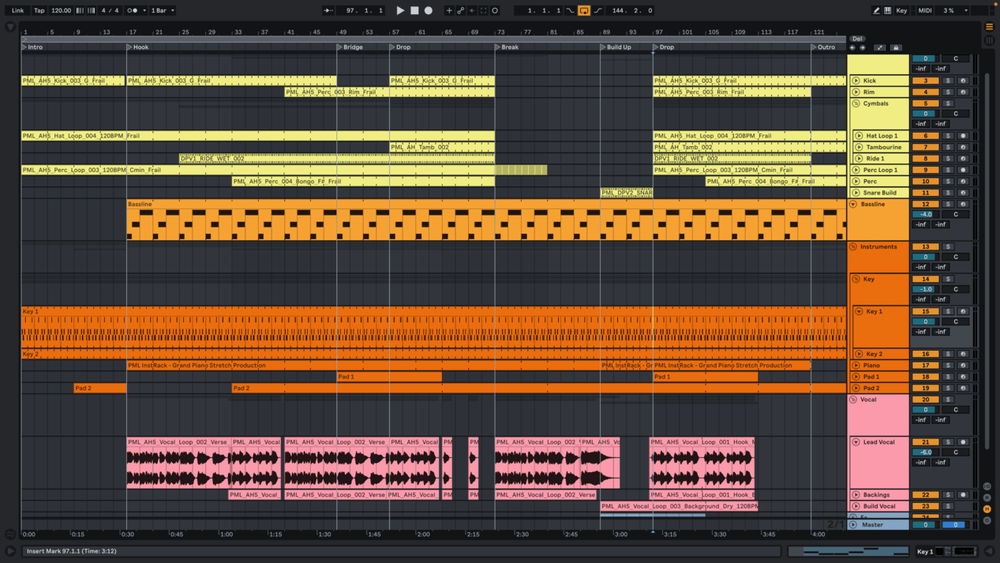This screenshot has height=563, width=1000.
Task: Collapse the Lead Vocal track
Action: (856, 442)
